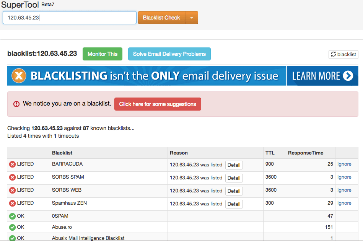Screen dimensions: 363x241
Task: Click the 'Listed 4 times with 1 timeouts' text
Action: tap(43, 136)
